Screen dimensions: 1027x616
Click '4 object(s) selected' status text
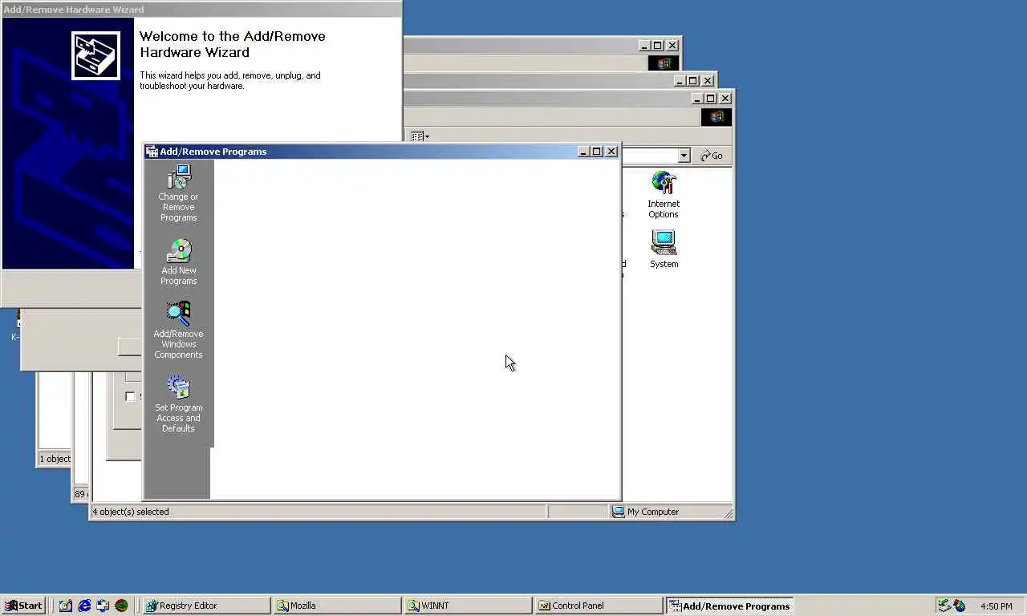(131, 512)
